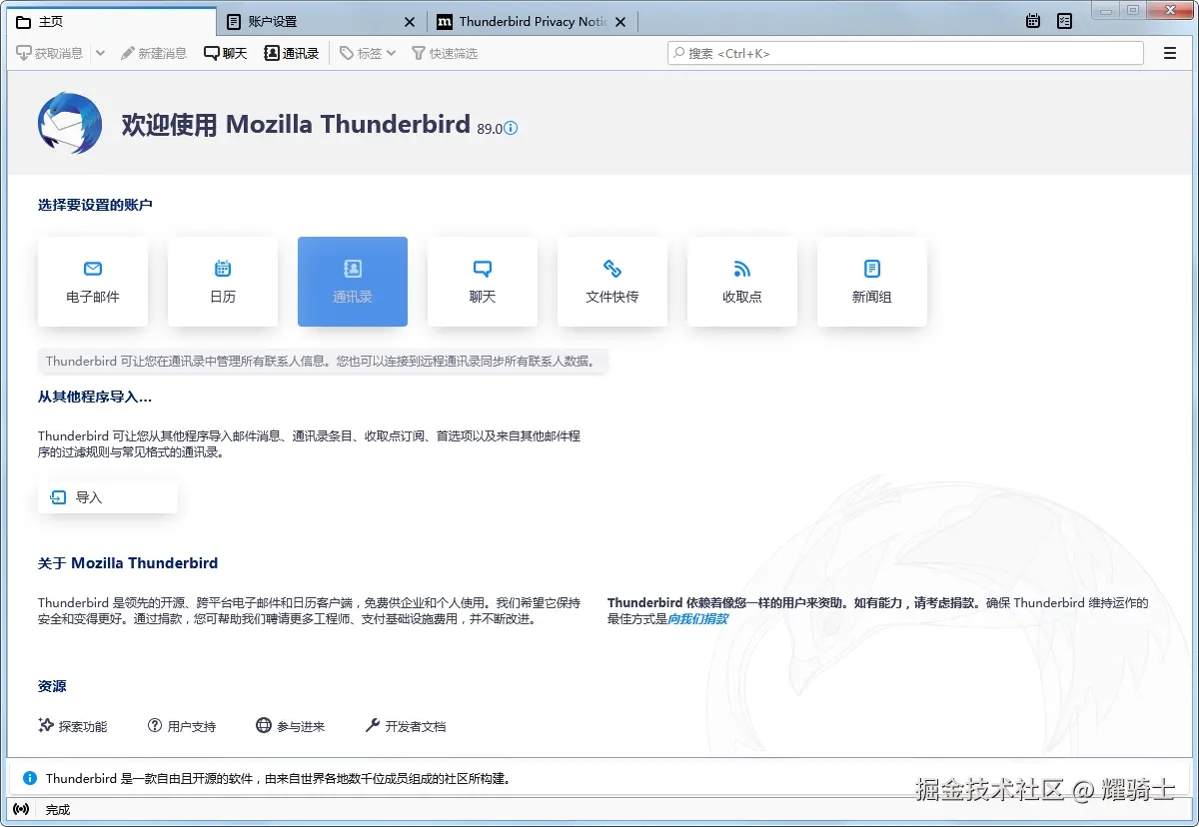Viewport: 1199px width, 827px height.
Task: Open the 开发者文档 resource link
Action: coord(406,726)
